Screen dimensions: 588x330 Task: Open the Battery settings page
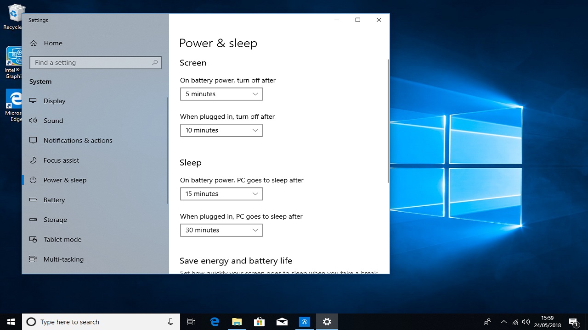pos(95,200)
